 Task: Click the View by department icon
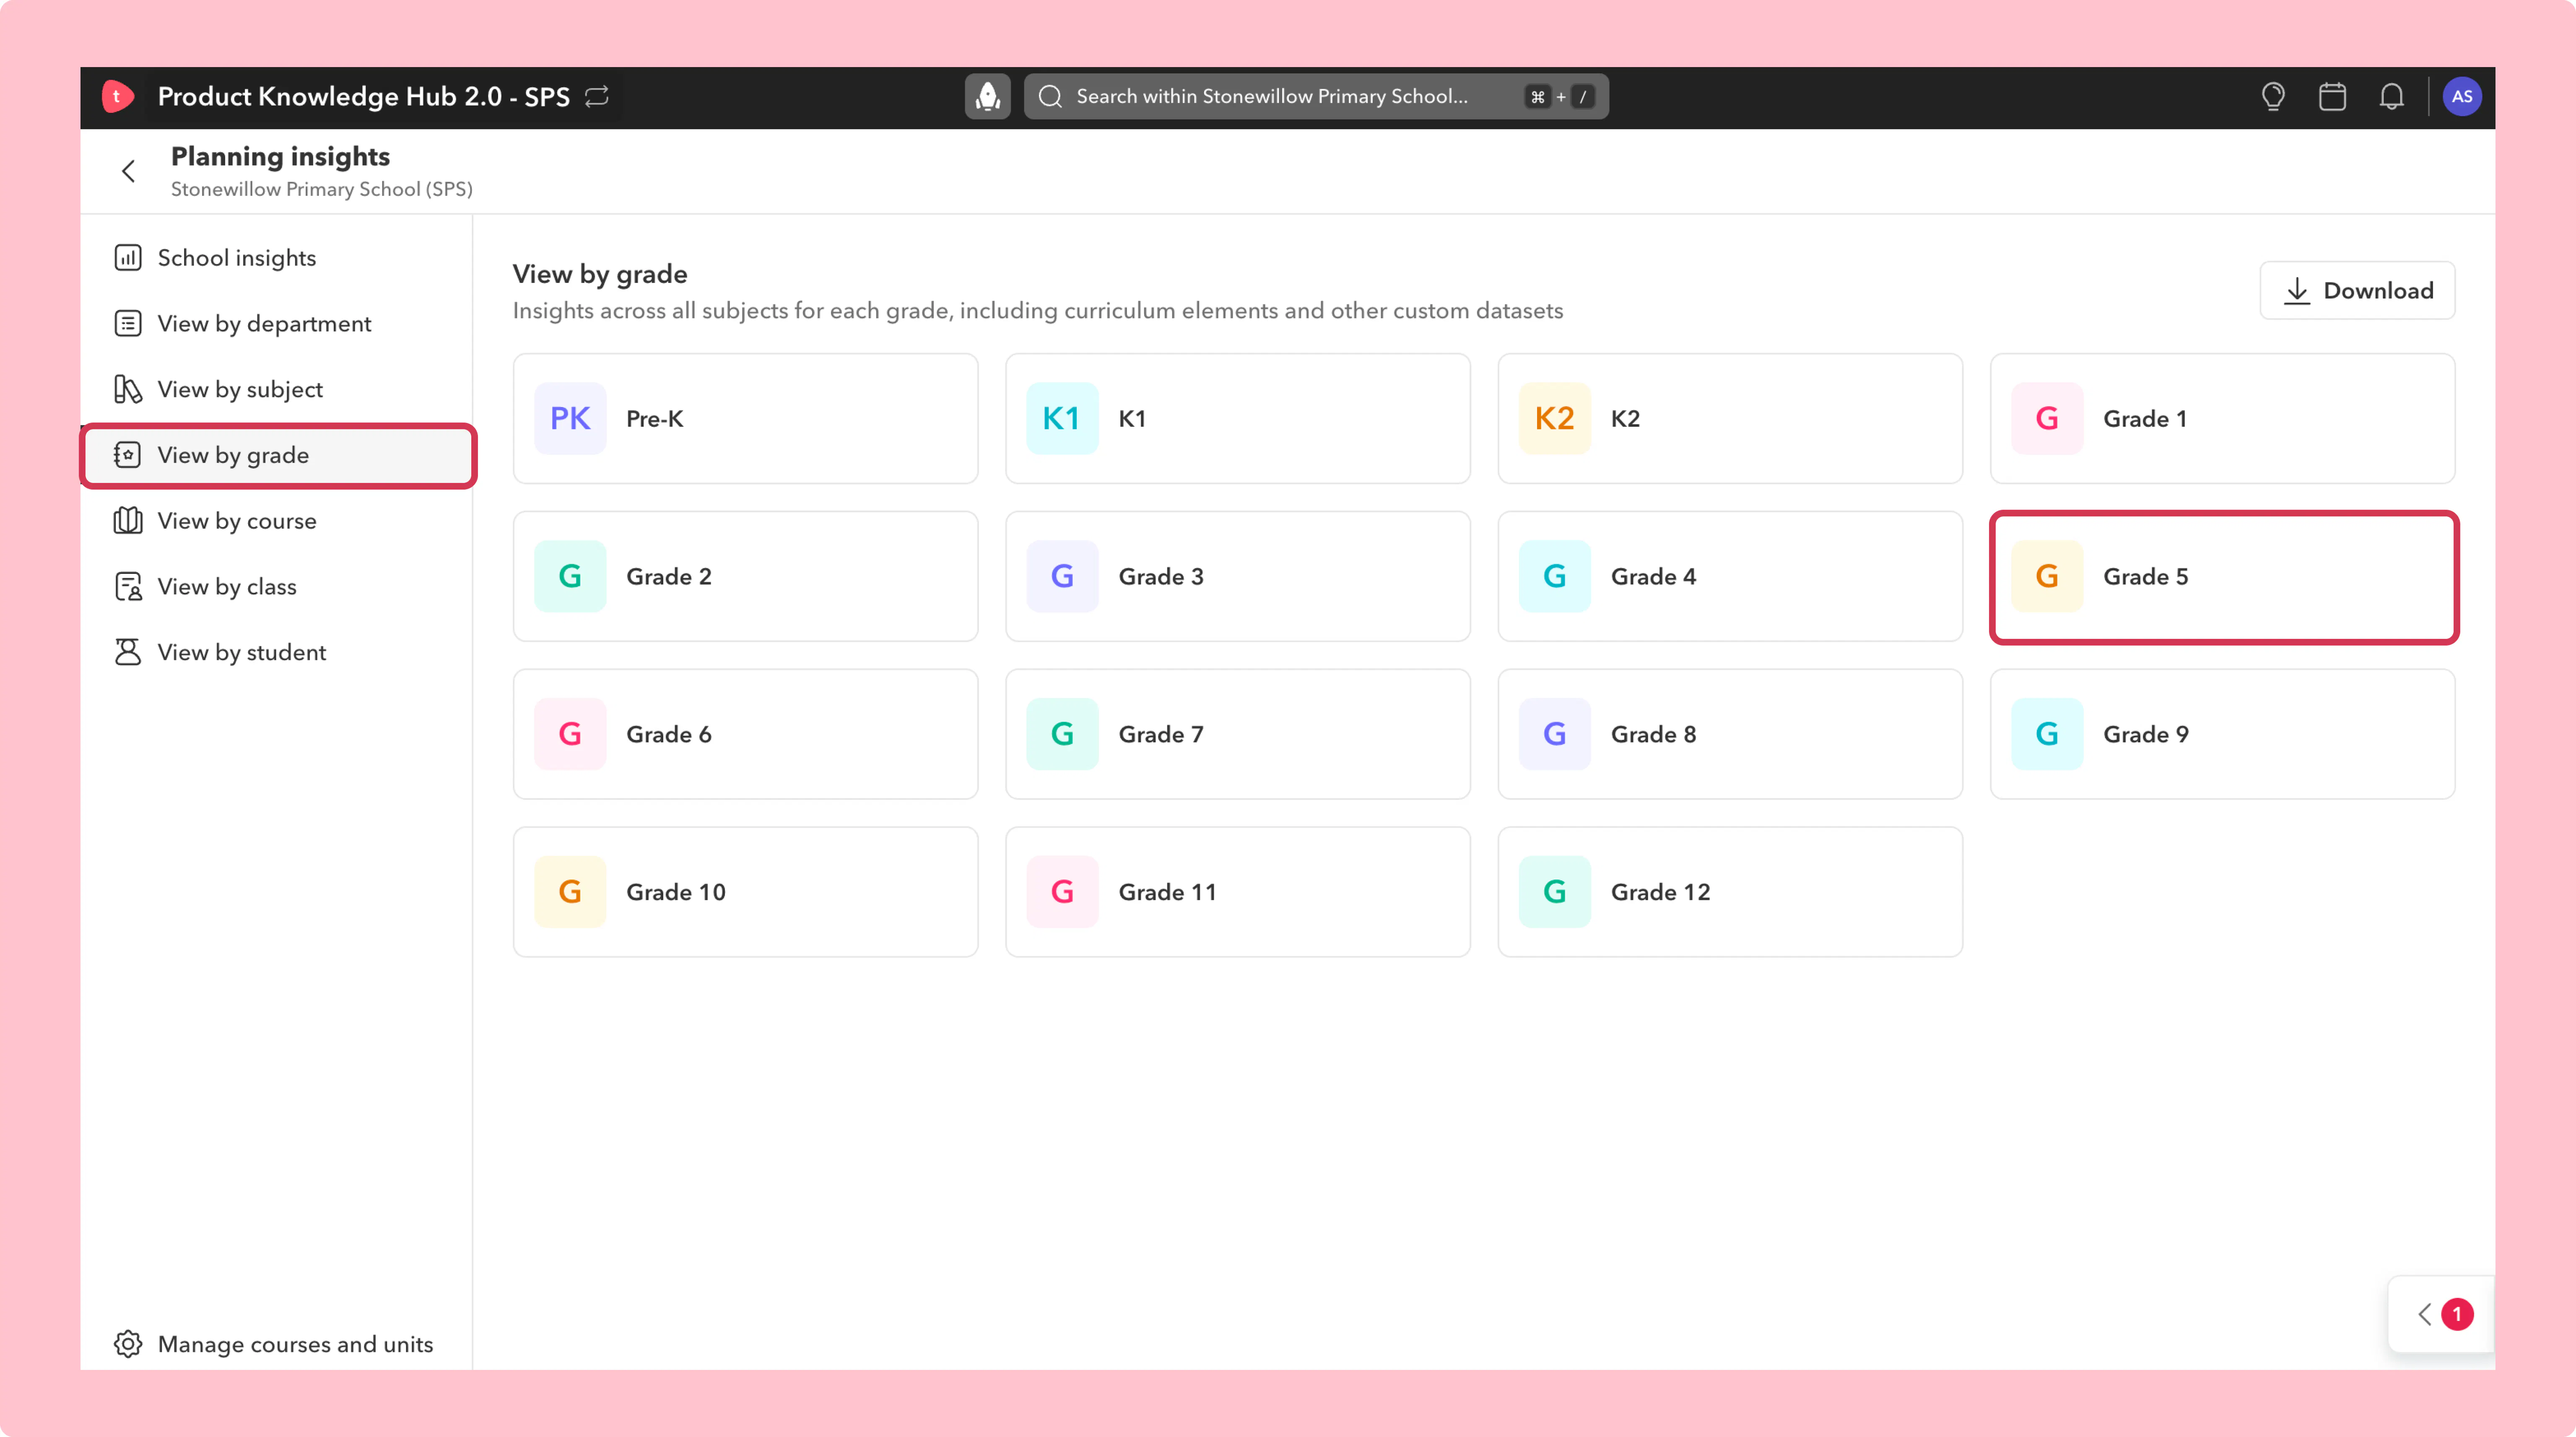click(x=128, y=324)
